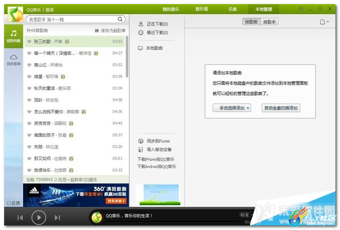Open the 试听列表 music note panel
The width and height of the screenshot is (340, 230).
13,36
